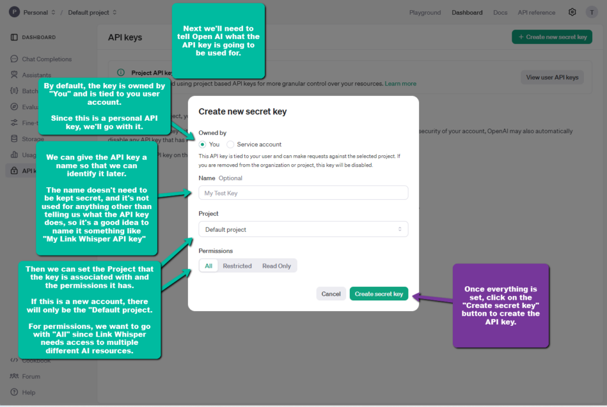Image resolution: width=607 pixels, height=407 pixels.
Task: Click the info icon beside Project API keys
Action: (121, 72)
